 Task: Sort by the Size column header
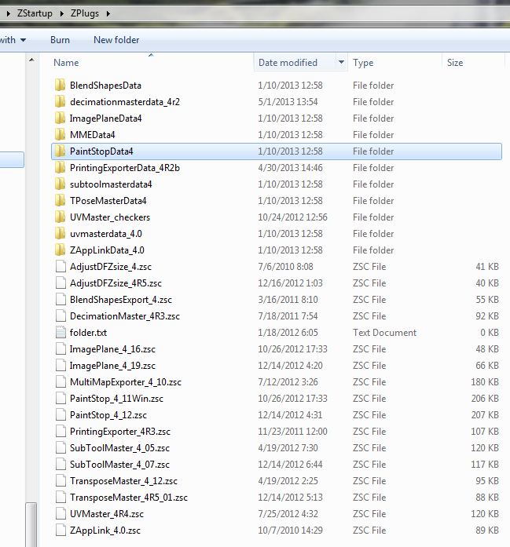point(473,63)
